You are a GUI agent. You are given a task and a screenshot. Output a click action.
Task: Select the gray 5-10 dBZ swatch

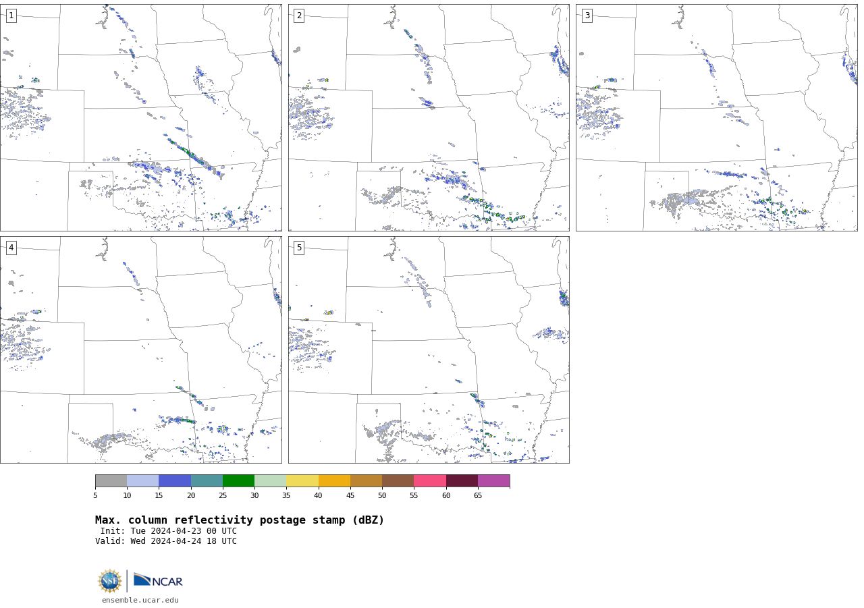click(x=111, y=480)
